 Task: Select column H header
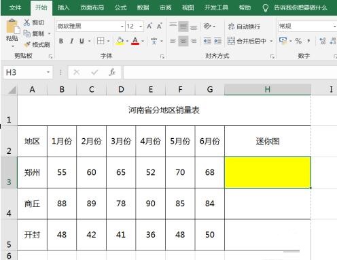pyautogui.click(x=268, y=90)
